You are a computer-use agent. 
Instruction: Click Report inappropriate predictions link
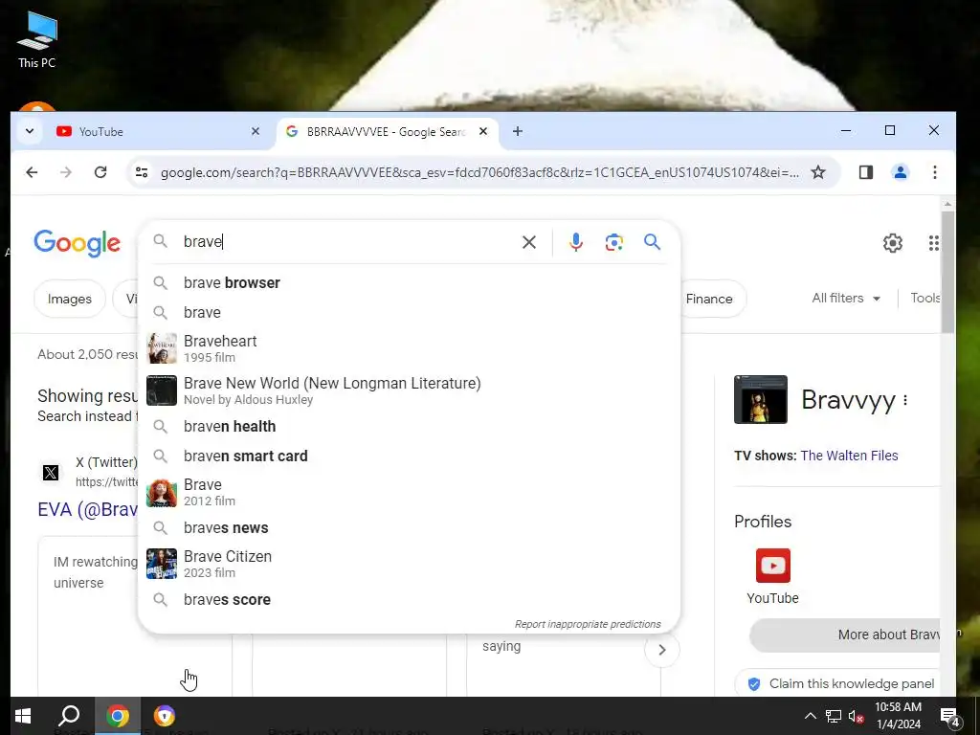(588, 624)
